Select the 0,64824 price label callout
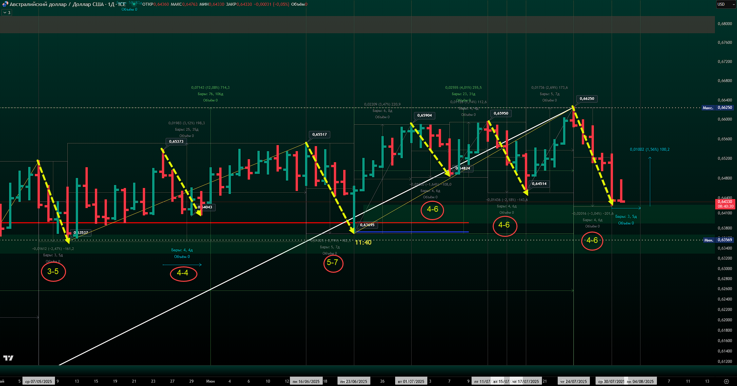This screenshot has width=737, height=386. pyautogui.click(x=463, y=168)
